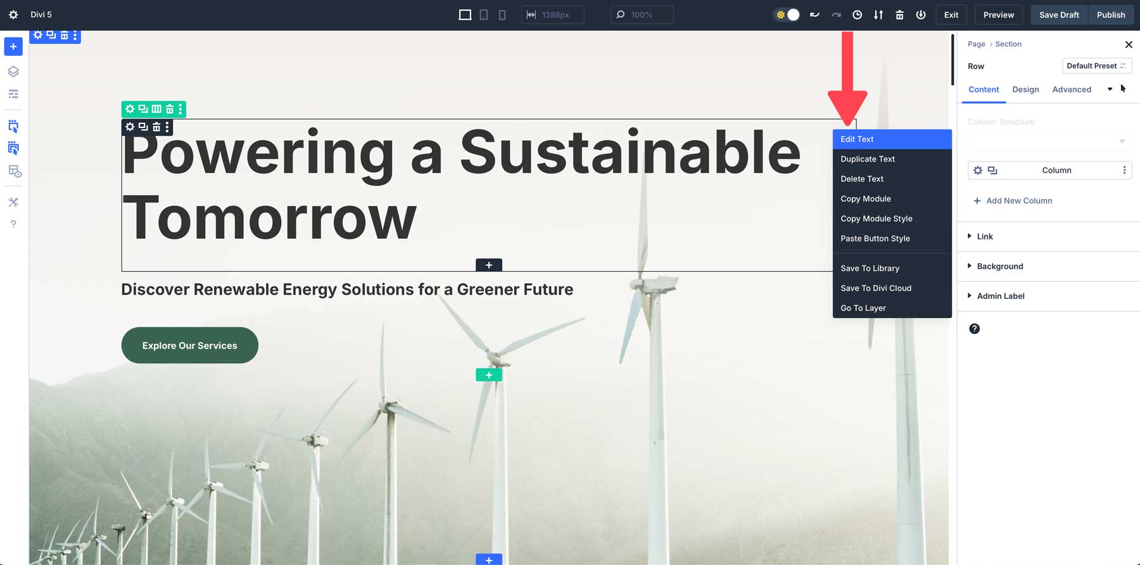Image resolution: width=1140 pixels, height=565 pixels.
Task: Duplicate Column icon in panel
Action: pos(992,170)
